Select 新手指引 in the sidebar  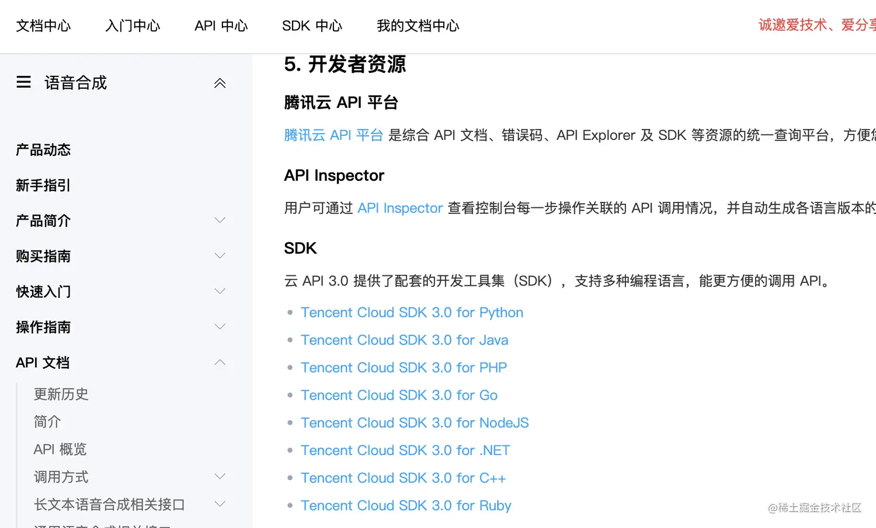tap(43, 186)
